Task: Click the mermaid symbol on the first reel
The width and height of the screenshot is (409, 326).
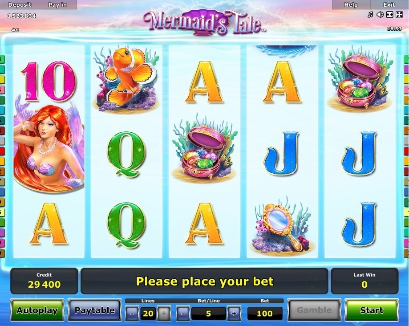Action: (49, 146)
